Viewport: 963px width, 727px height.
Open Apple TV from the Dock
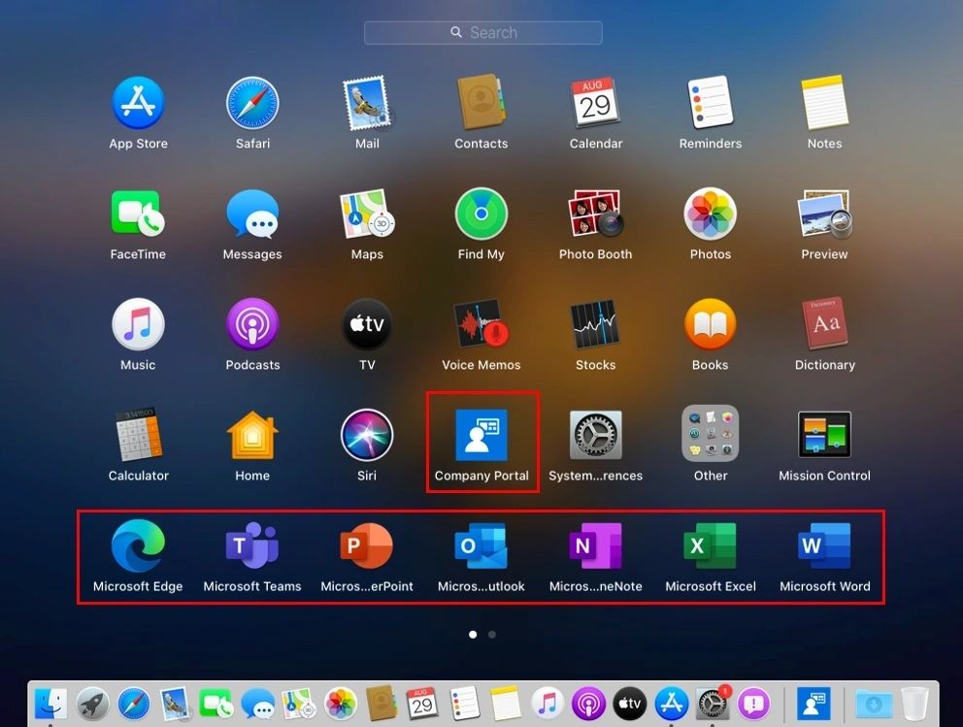[630, 704]
